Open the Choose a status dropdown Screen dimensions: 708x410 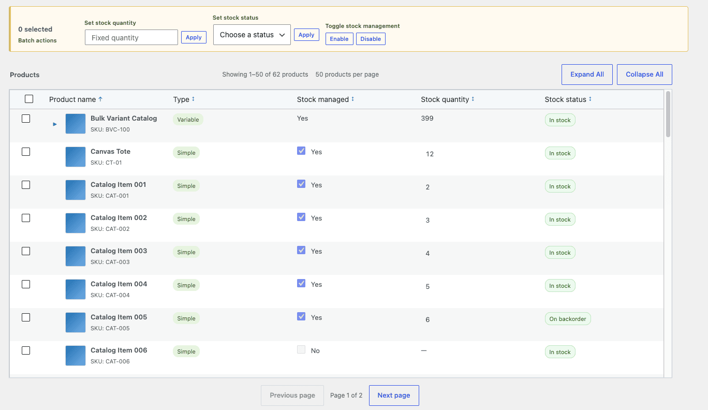click(252, 35)
